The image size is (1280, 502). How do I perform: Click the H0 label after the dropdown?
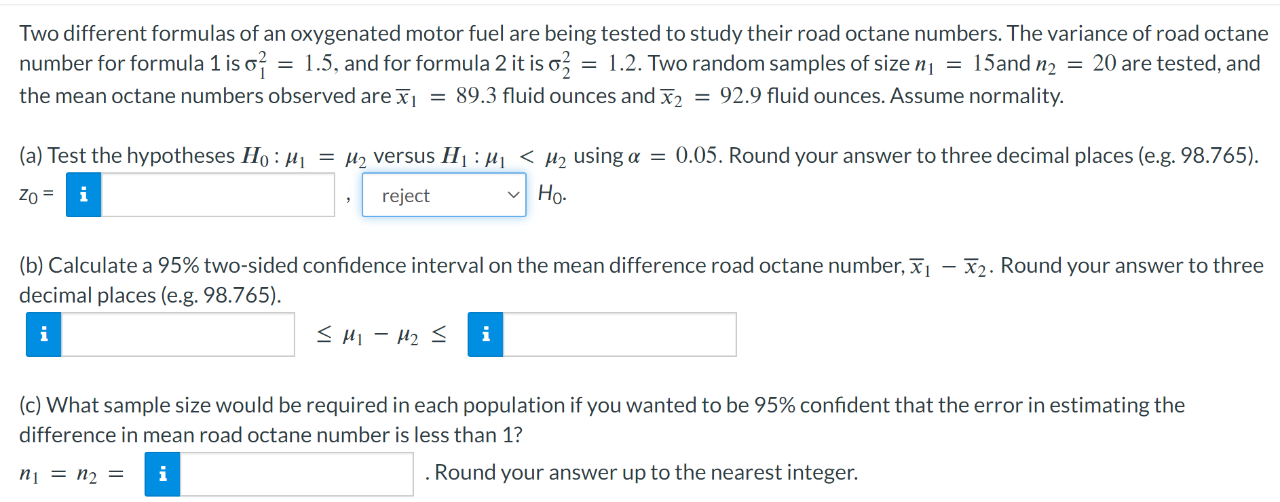552,195
